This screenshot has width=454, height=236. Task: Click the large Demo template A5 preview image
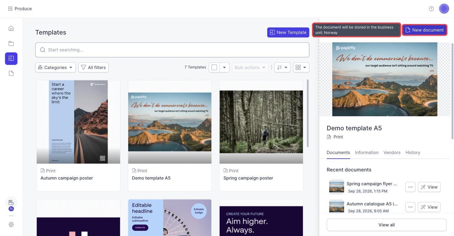pos(385,79)
